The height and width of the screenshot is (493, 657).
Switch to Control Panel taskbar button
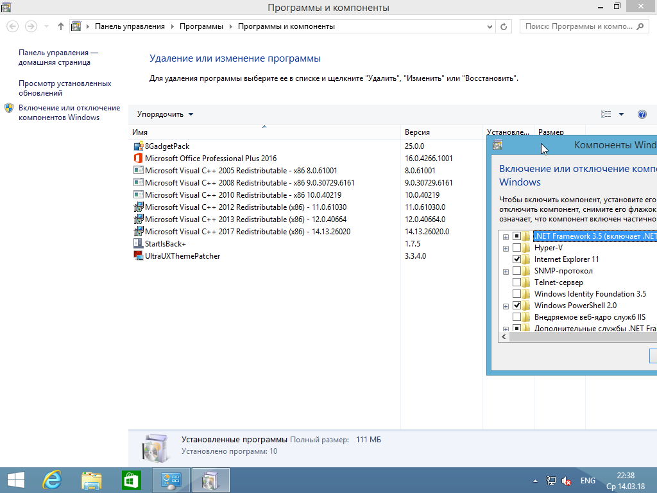pos(171,480)
